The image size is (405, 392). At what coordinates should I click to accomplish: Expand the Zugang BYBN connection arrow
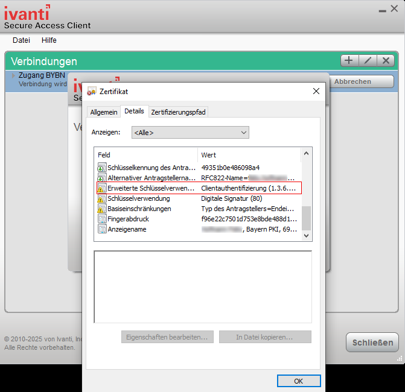point(13,75)
